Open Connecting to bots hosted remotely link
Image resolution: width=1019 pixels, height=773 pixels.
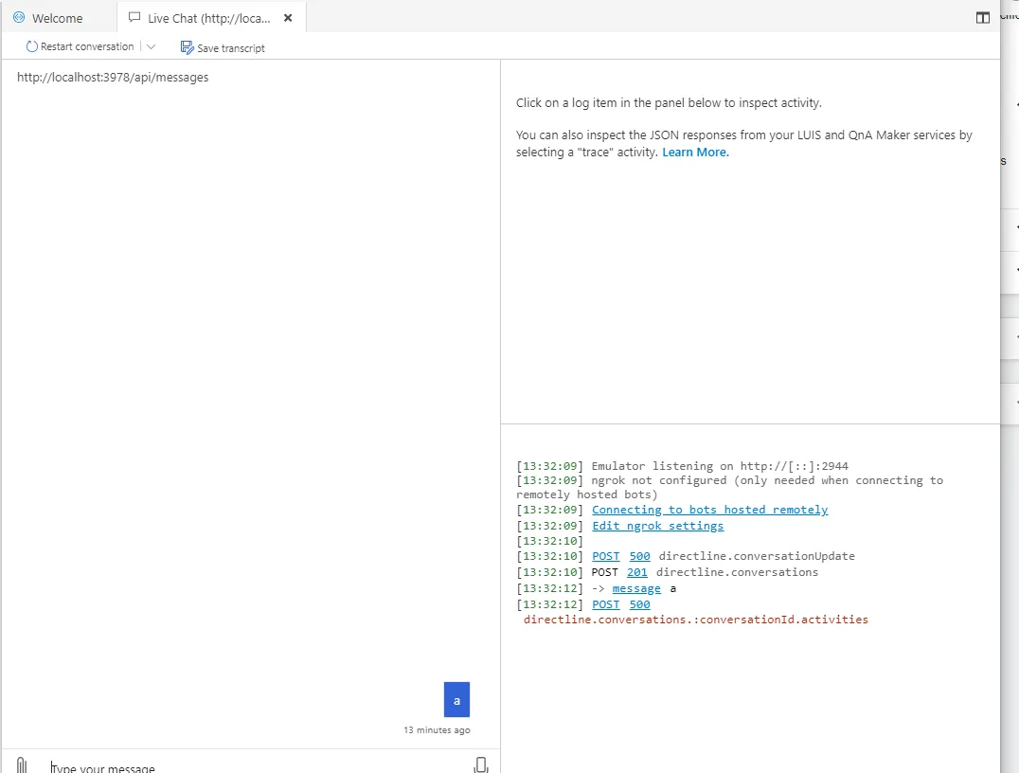coord(709,510)
